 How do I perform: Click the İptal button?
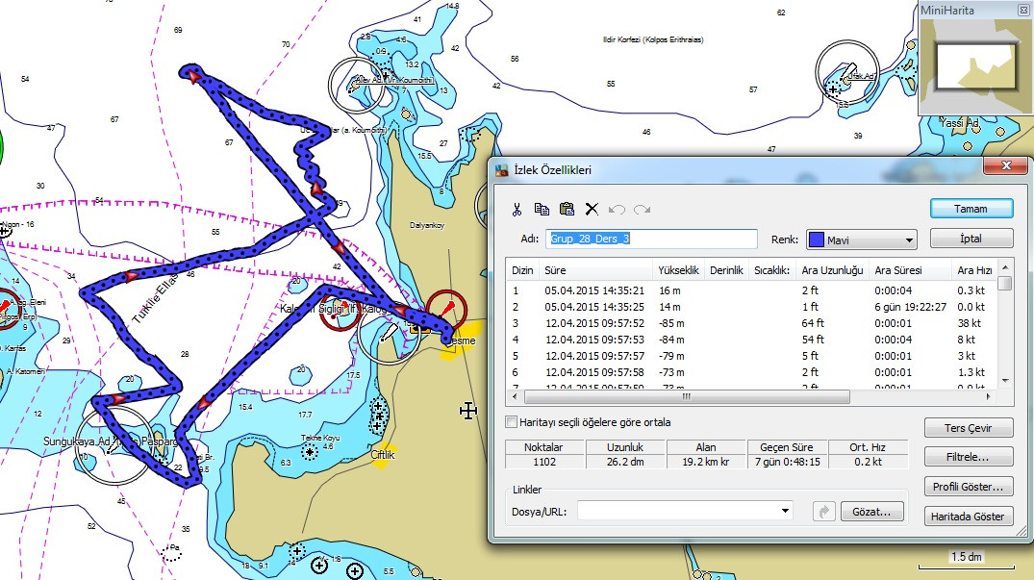click(971, 238)
